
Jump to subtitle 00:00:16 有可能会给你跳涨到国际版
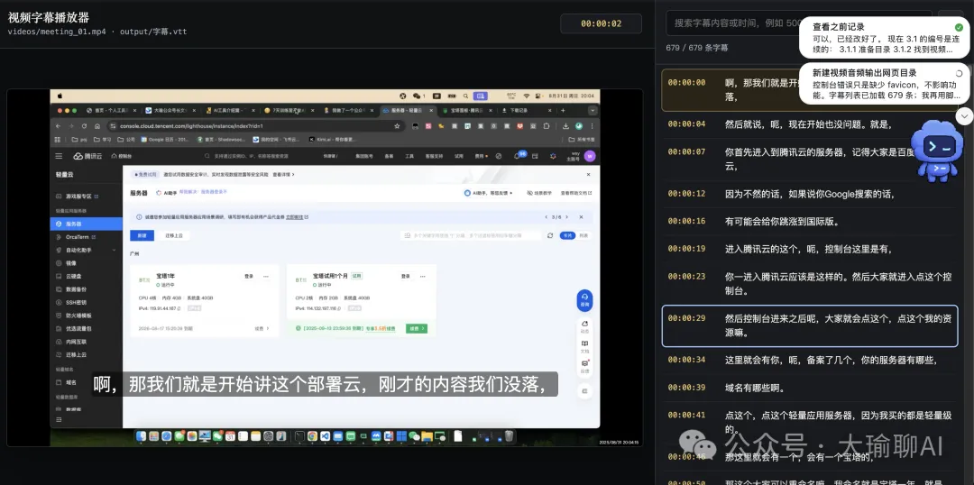[810, 221]
